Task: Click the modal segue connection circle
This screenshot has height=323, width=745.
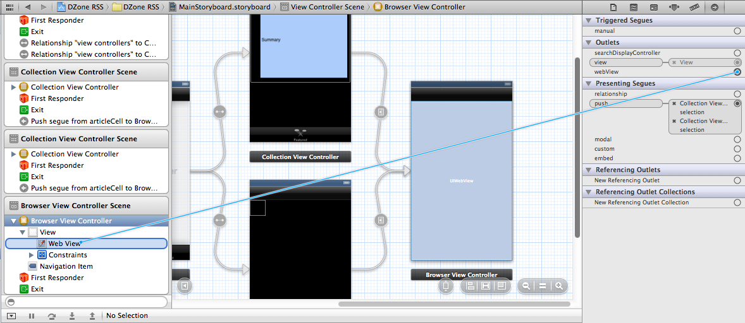Action: 737,139
